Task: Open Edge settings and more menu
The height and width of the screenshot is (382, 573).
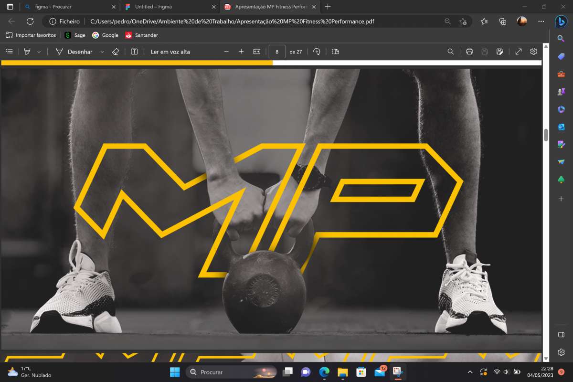Action: coord(541,21)
